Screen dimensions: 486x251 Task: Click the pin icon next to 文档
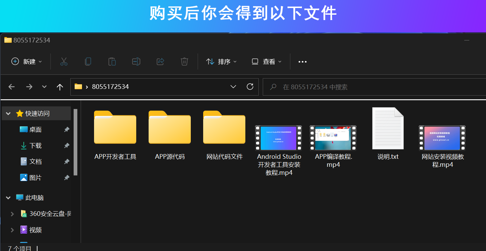tap(67, 162)
